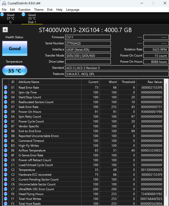Click the Firmware field showing CV11

click(88, 37)
